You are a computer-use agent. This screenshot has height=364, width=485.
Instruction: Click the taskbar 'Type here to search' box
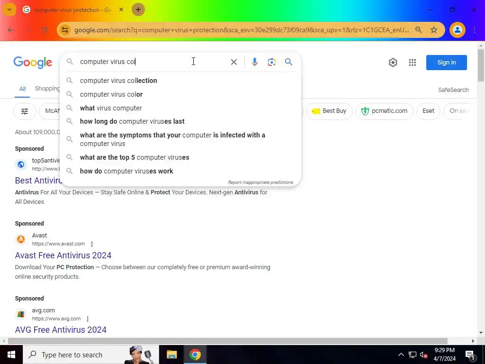tap(91, 355)
